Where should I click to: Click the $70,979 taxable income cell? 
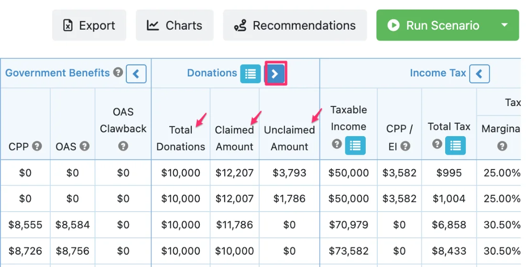tap(349, 224)
